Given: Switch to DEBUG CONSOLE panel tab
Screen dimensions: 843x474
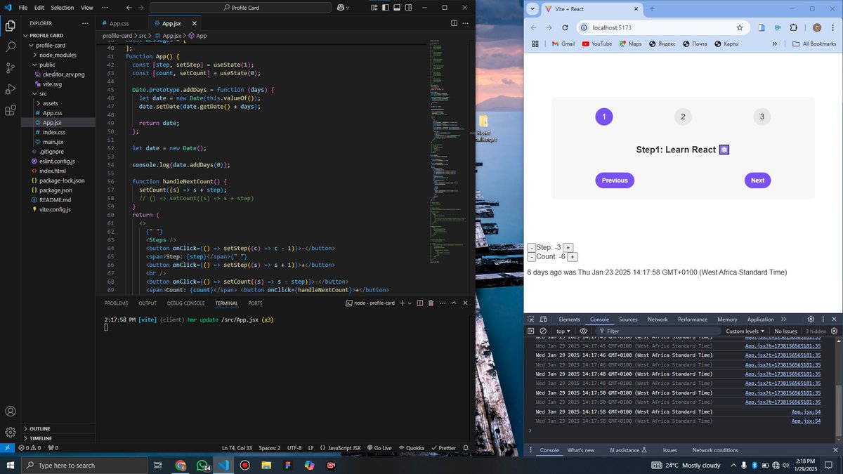Looking at the screenshot, I should coord(186,303).
